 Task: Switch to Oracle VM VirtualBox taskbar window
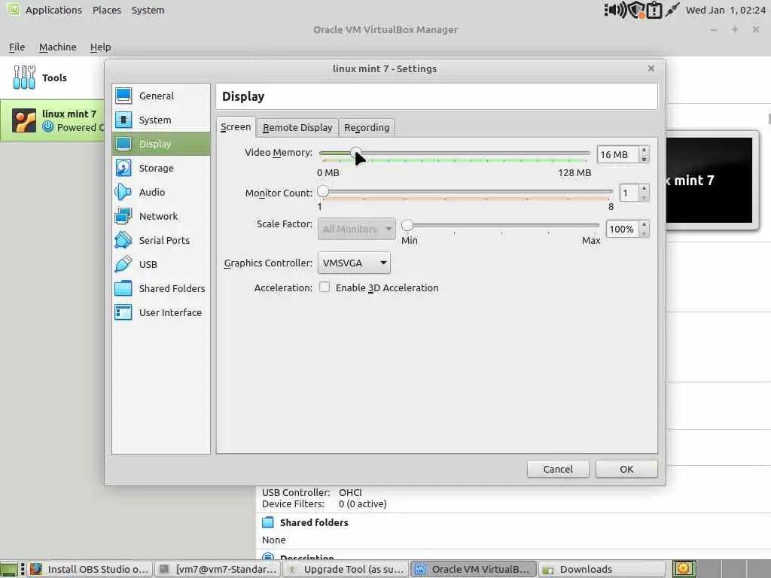[x=474, y=569]
